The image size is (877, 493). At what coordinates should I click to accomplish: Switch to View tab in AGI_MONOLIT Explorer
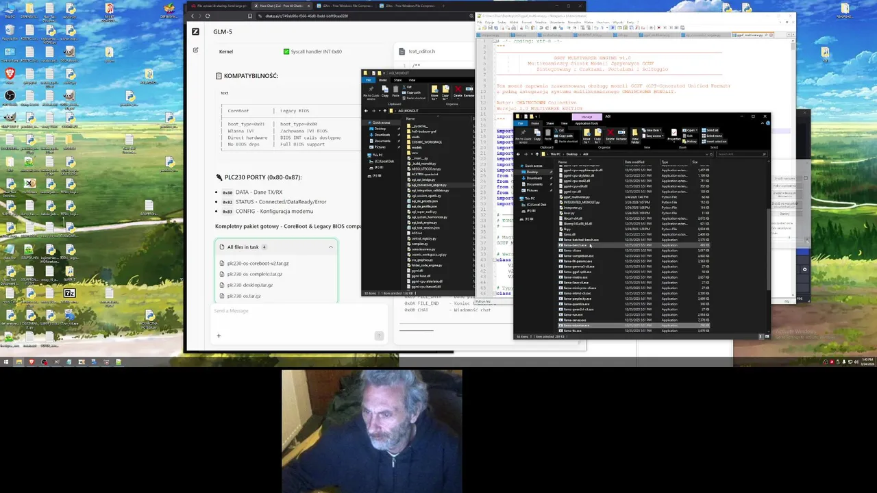[x=412, y=80]
